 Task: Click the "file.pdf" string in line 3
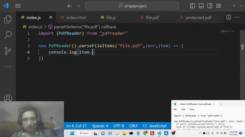[x=130, y=46]
